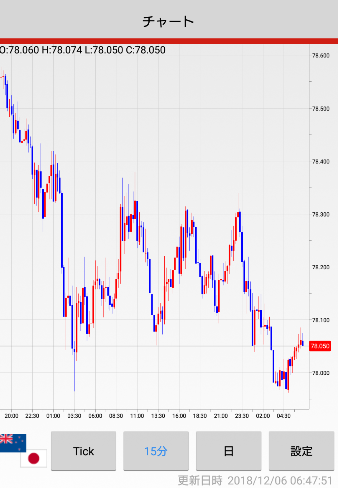Click the red 78.050 current price tag
Viewport: 338px width, 488px height.
pos(320,346)
